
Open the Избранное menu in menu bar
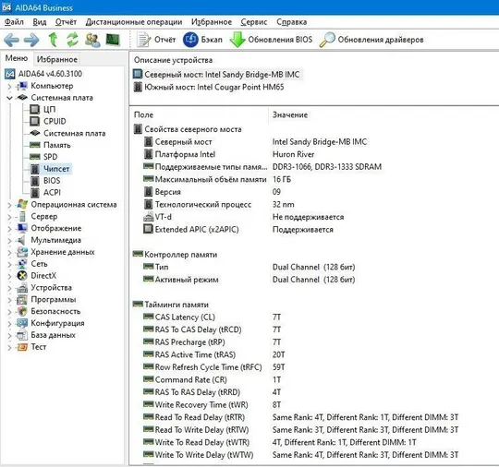[x=212, y=22]
